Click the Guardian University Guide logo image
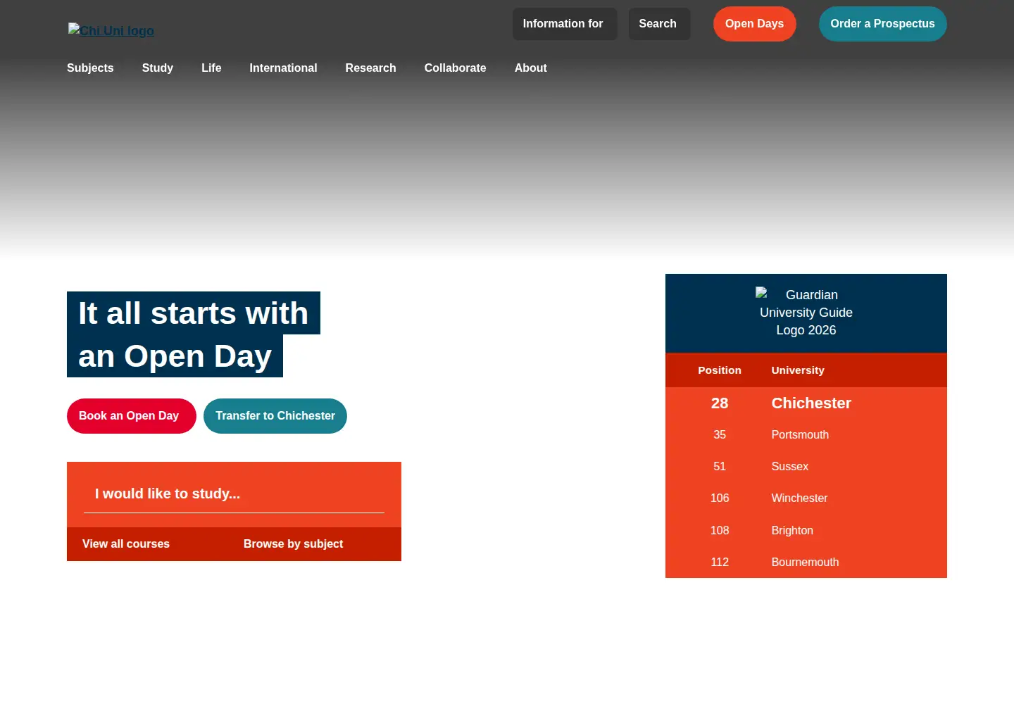Screen dimensions: 1014x704 coord(806,312)
